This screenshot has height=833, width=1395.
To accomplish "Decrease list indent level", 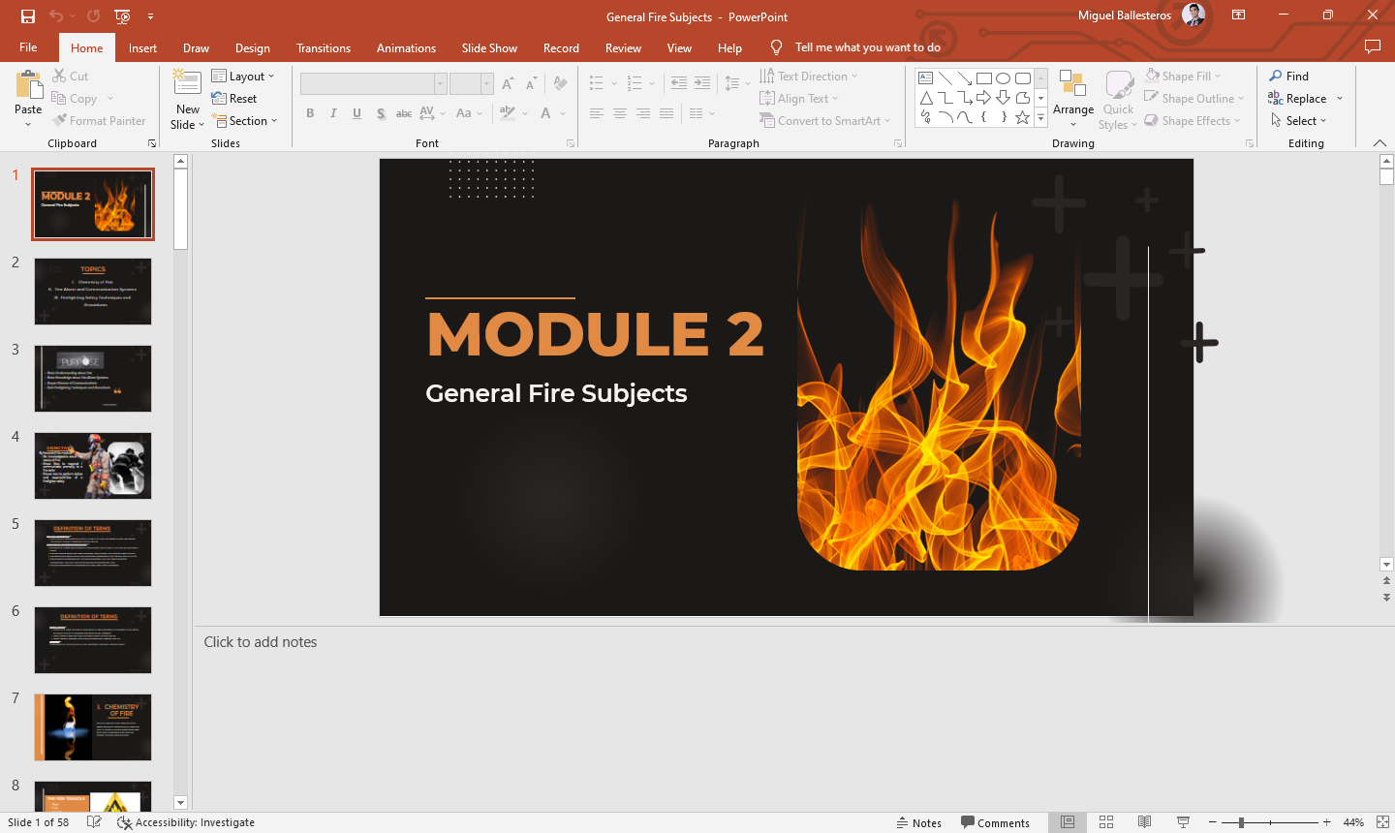I will point(679,83).
